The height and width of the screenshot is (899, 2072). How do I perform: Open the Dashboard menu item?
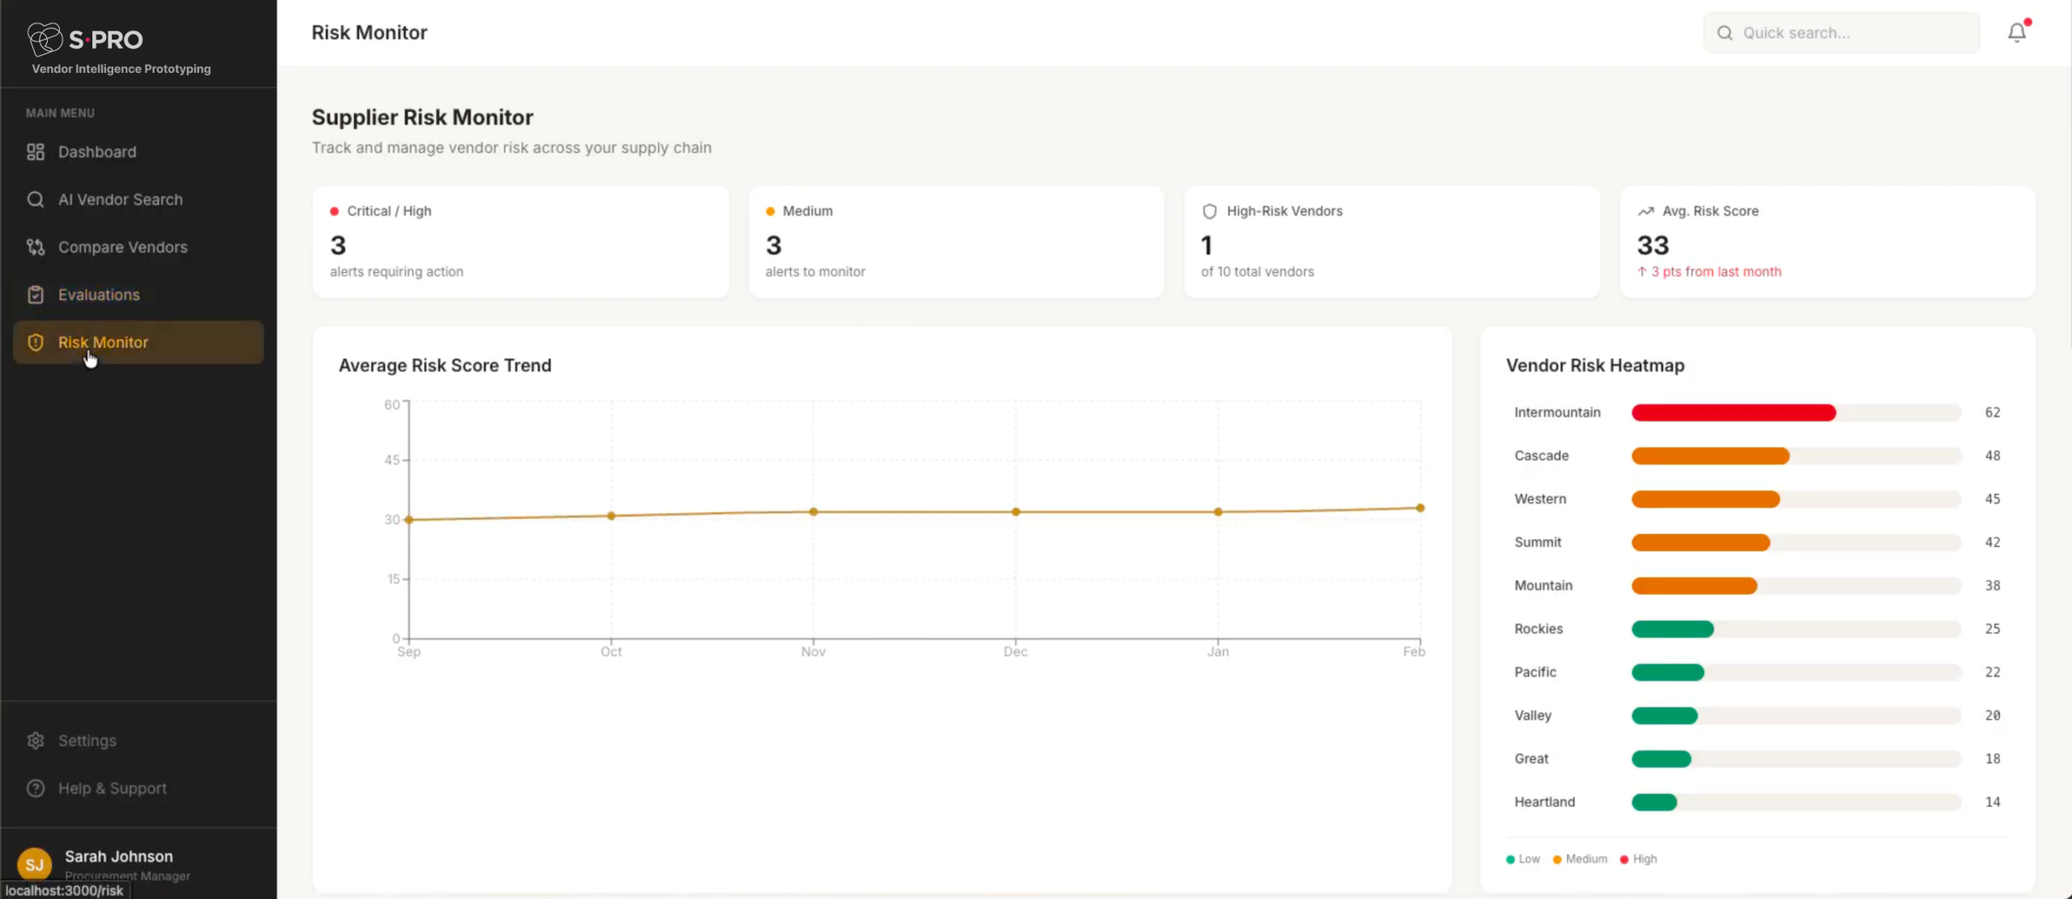[97, 152]
